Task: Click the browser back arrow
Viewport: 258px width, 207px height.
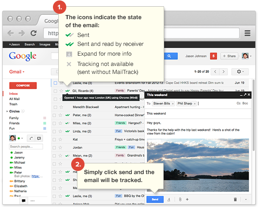Action: (11, 33)
